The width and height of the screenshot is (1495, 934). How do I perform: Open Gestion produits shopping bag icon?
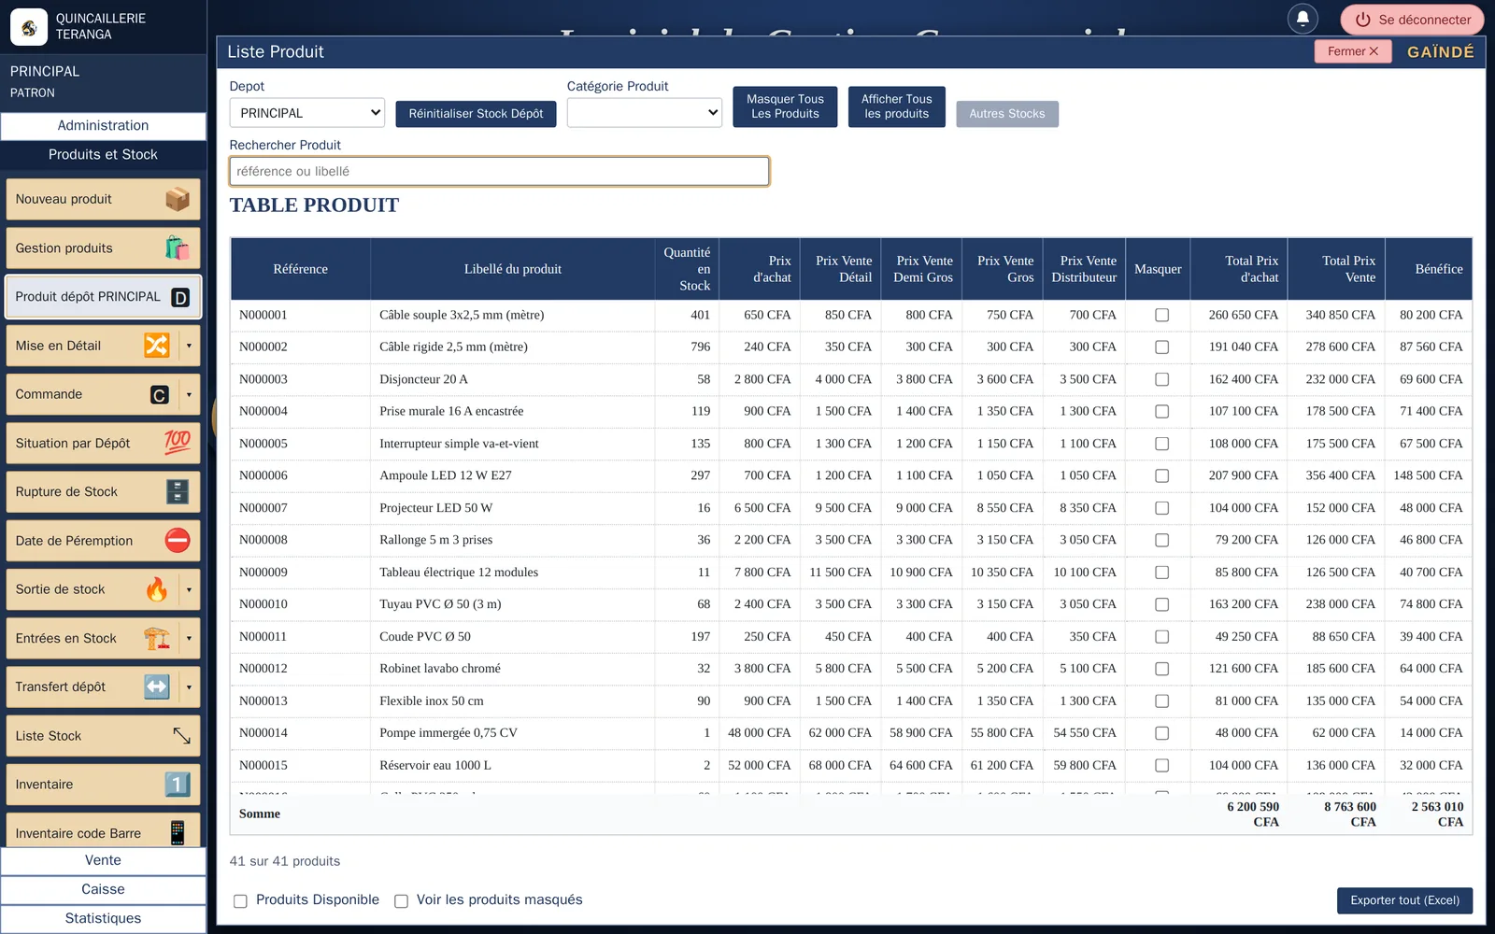pos(178,248)
